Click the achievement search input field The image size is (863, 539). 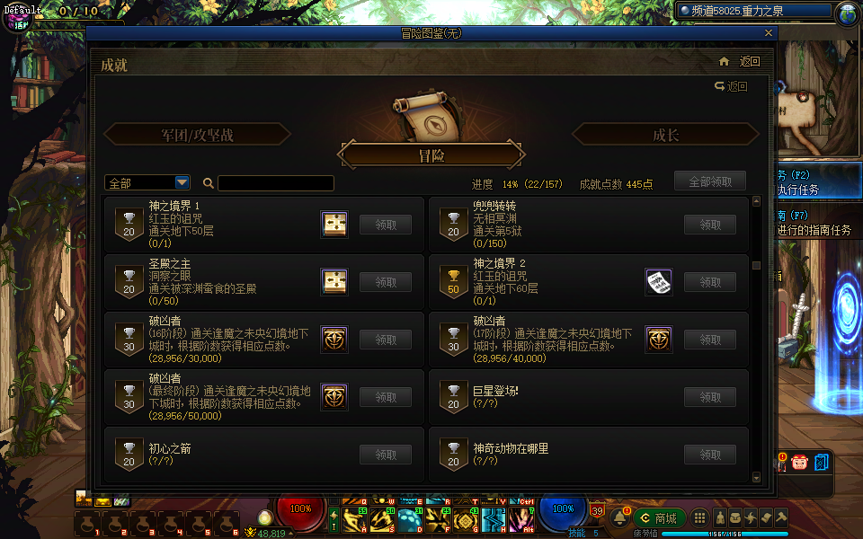coord(276,183)
